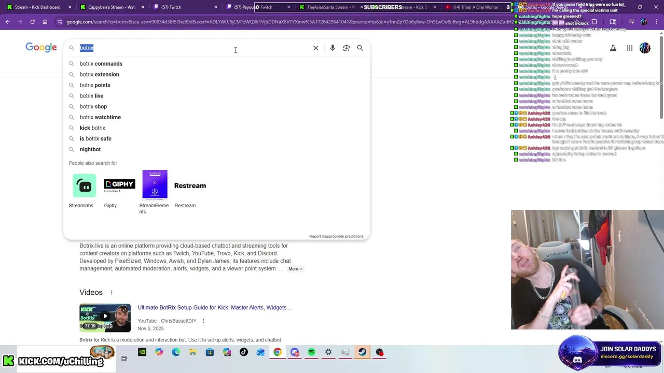664x373 pixels.
Task: Go back in browser history
Action: (8, 22)
